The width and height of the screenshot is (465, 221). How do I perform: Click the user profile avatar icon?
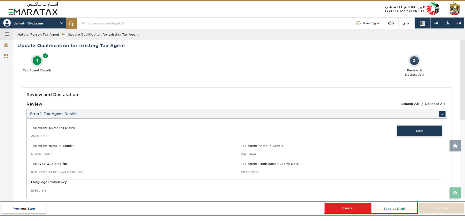(7, 23)
